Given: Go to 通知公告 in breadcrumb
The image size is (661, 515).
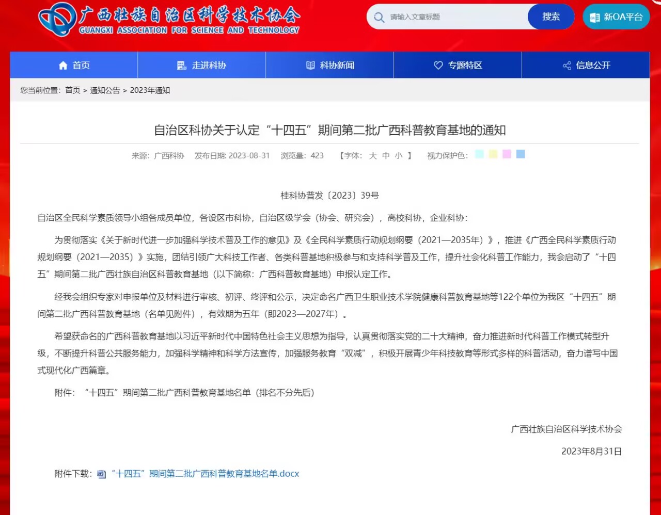Looking at the screenshot, I should click(x=105, y=90).
